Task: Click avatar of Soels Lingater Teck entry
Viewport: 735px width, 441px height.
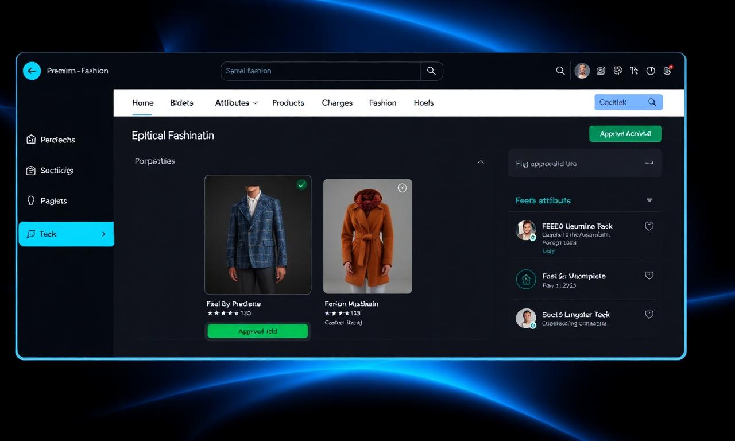Action: click(x=526, y=318)
